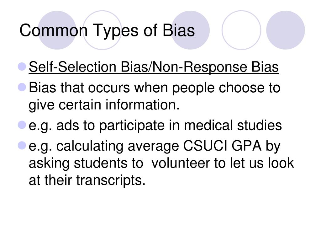Click the 'at their transcripts.' text
The height and width of the screenshot is (241, 321).
point(87,180)
